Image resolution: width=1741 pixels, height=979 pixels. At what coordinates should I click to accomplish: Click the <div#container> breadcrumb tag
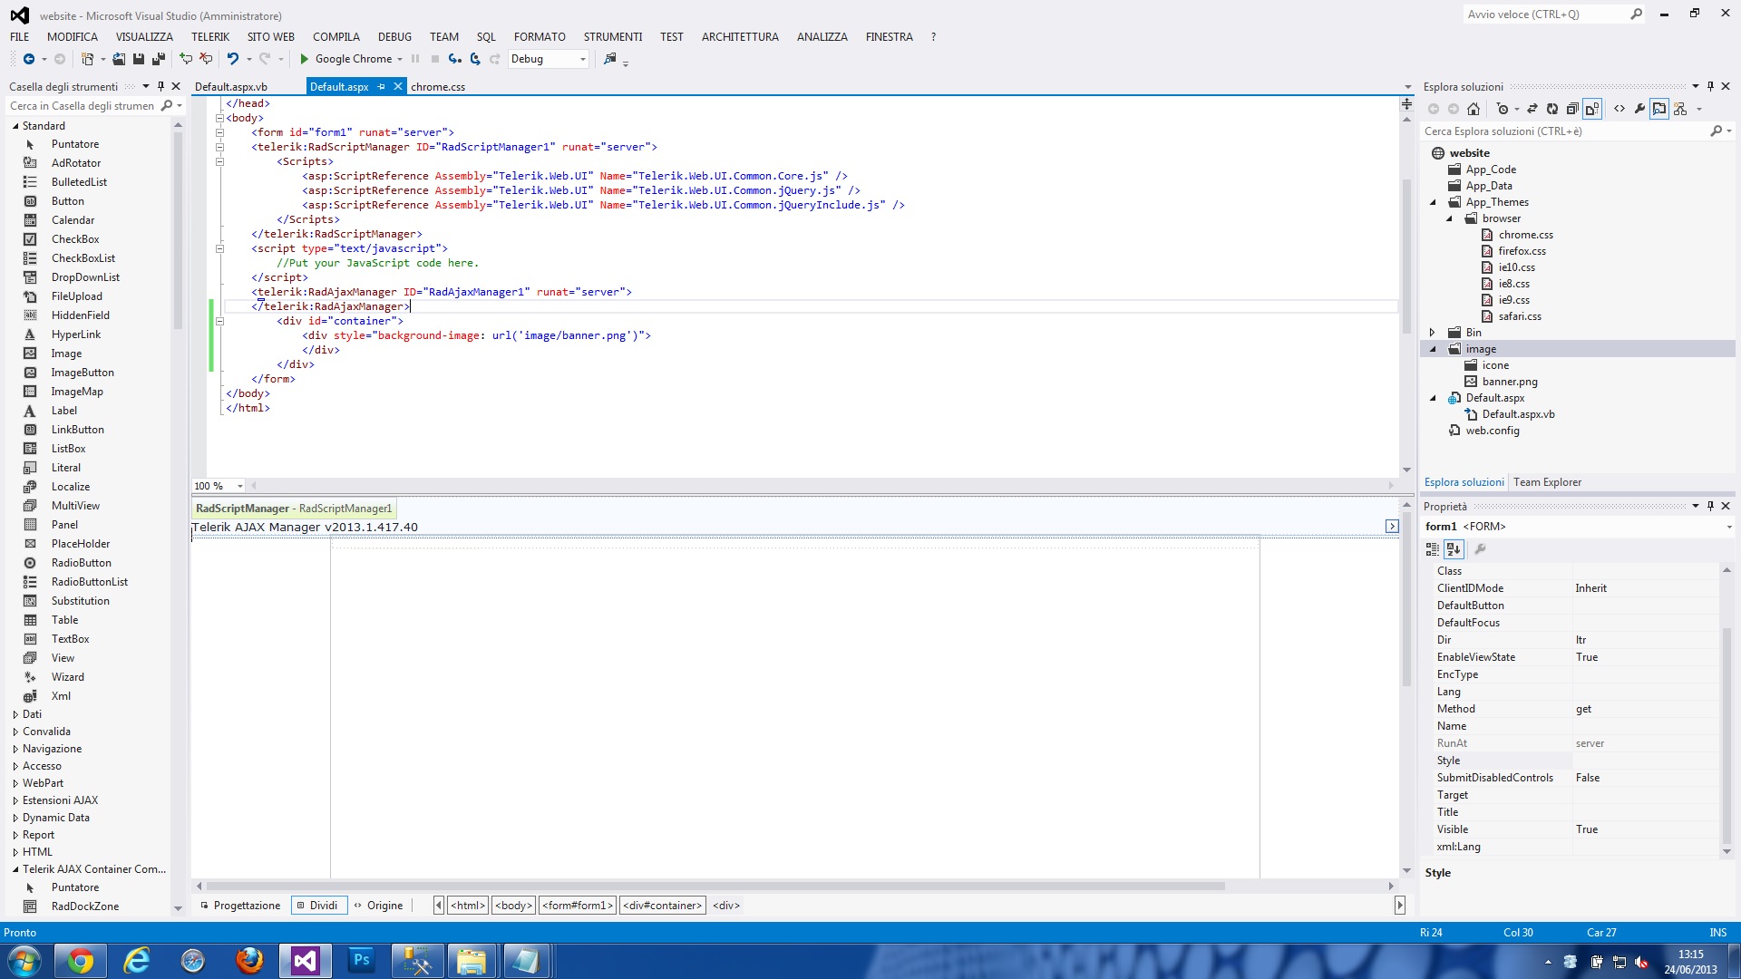coord(663,906)
